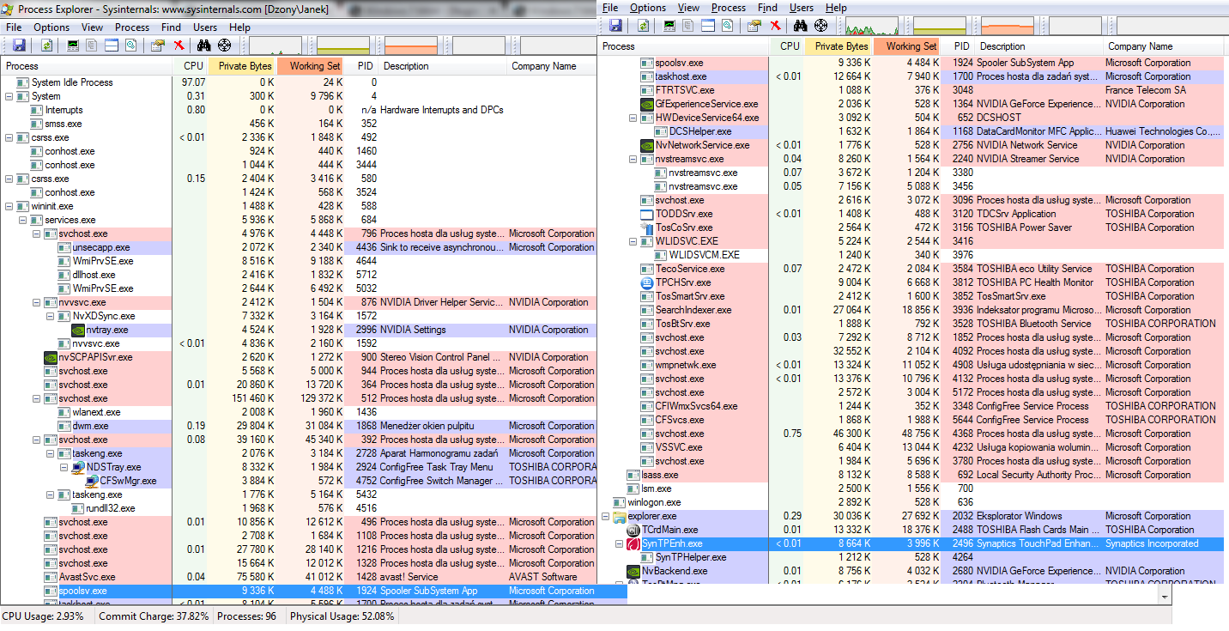Open the View menu in right window
The width and height of the screenshot is (1229, 631).
[x=688, y=8]
